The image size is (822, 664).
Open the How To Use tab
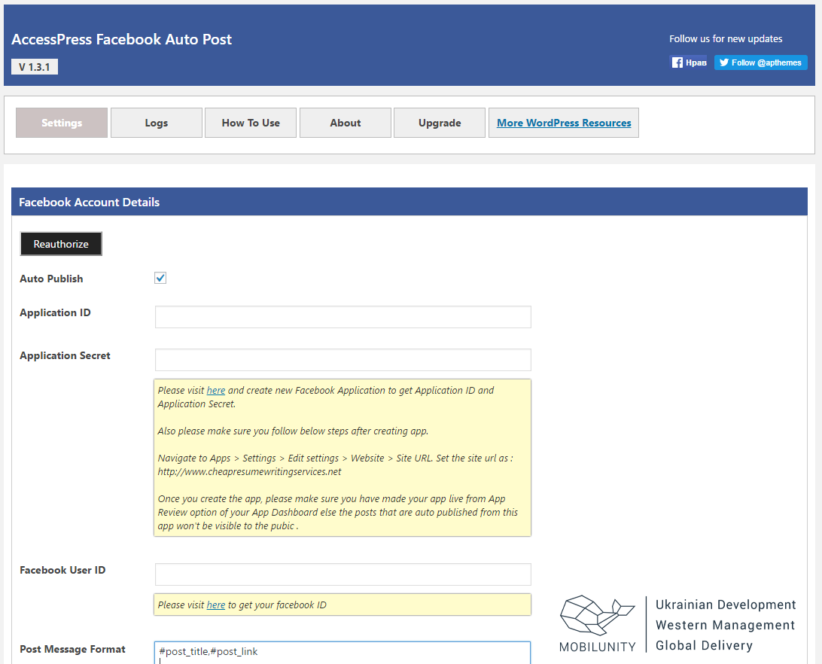click(251, 123)
